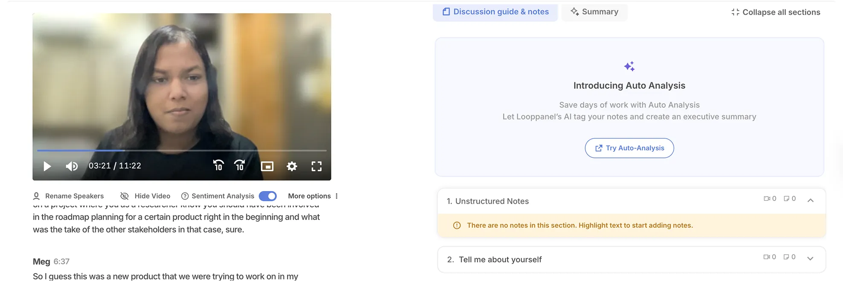
Task: Switch to Discussion guide & notes tab
Action: click(x=495, y=12)
